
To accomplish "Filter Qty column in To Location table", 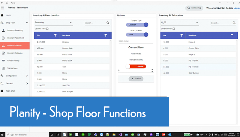I will pyautogui.click(x=181, y=35).
